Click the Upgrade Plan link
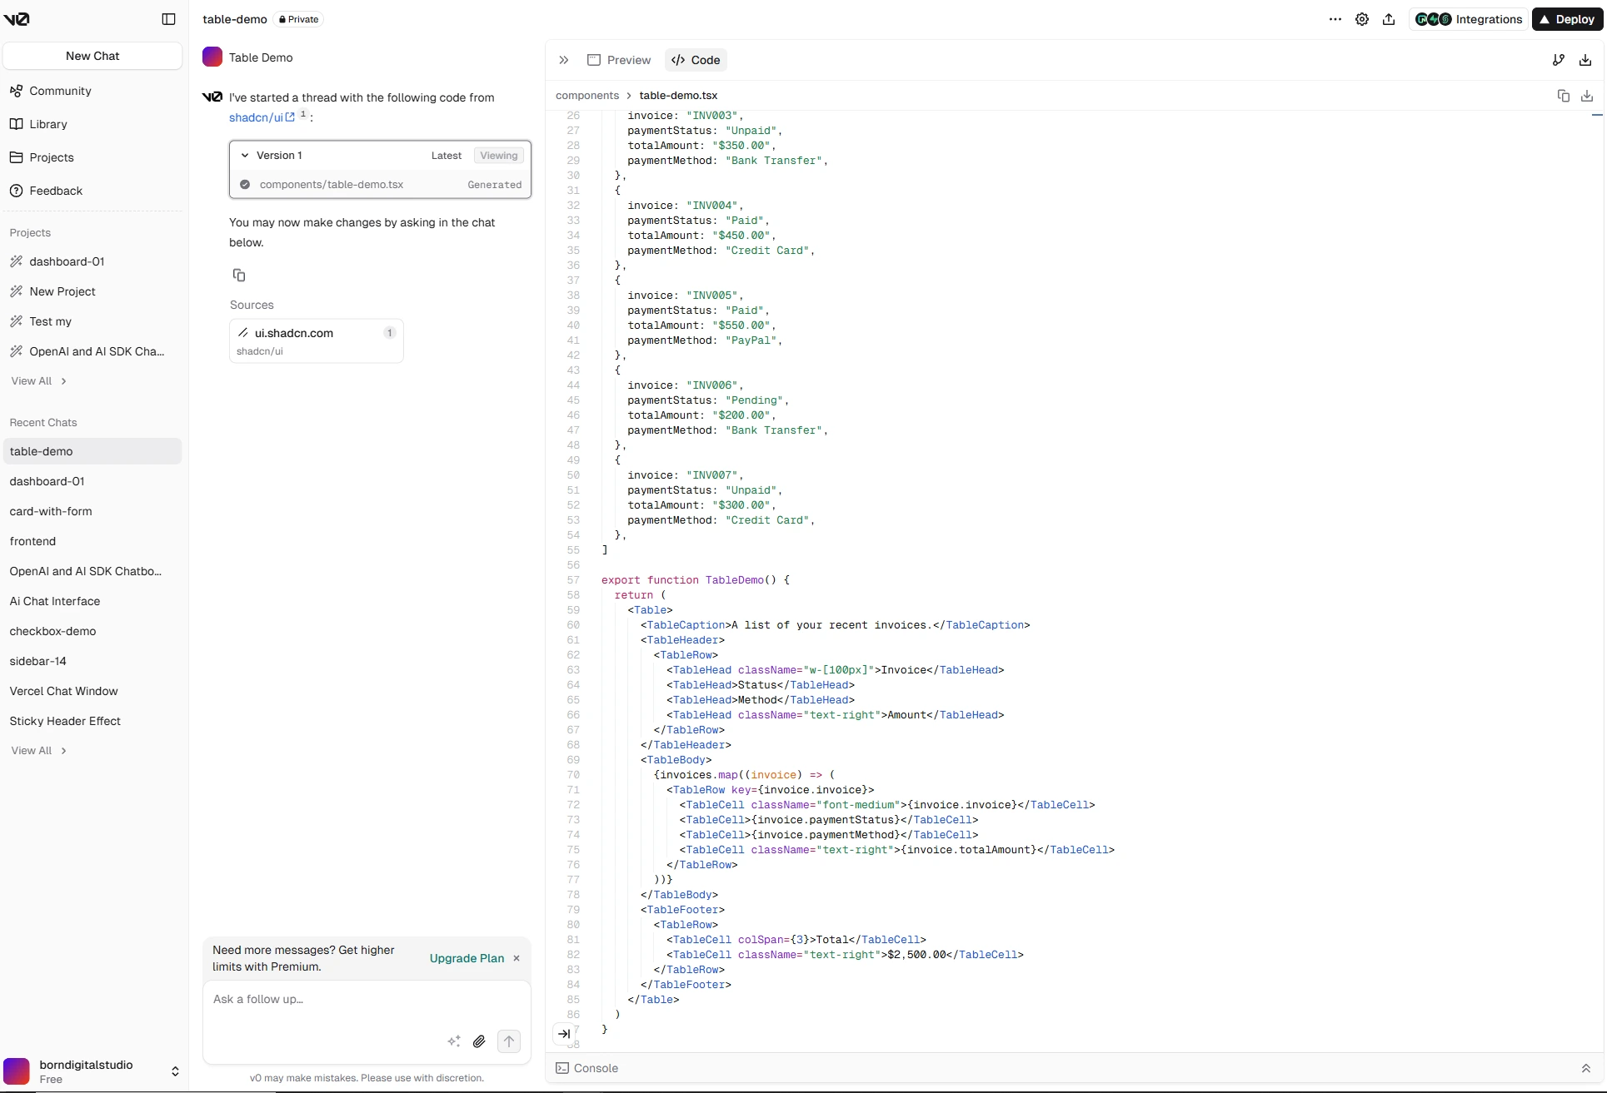 [467, 958]
